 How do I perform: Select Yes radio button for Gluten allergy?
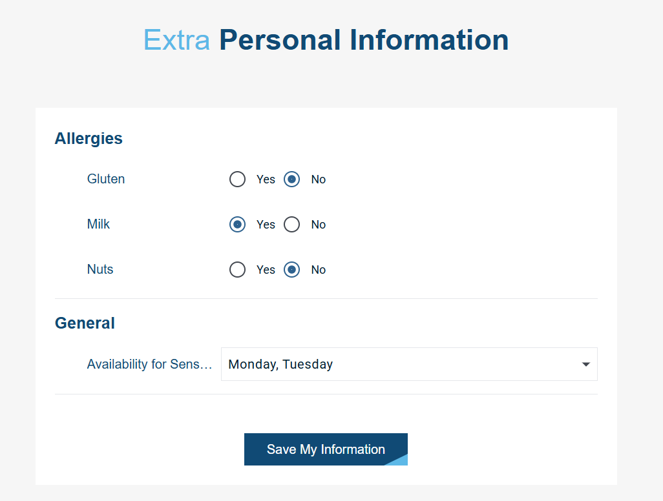(237, 179)
